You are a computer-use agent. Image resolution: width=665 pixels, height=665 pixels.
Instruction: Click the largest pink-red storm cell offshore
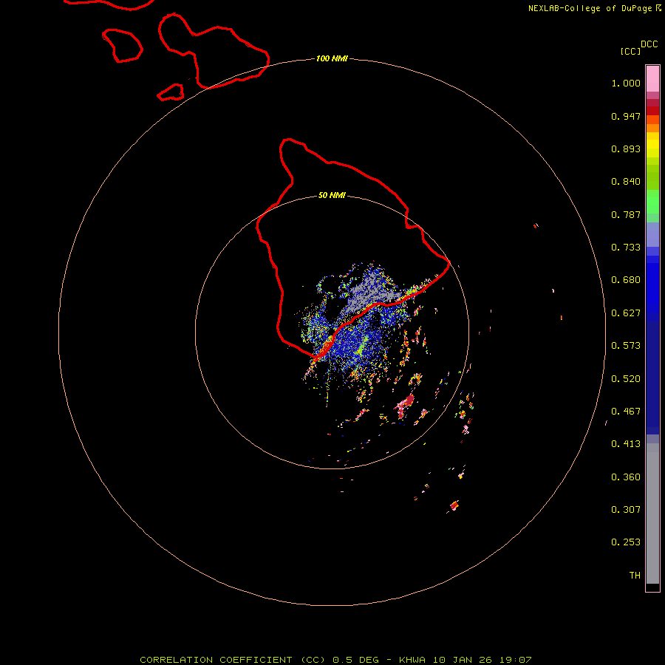405,405
